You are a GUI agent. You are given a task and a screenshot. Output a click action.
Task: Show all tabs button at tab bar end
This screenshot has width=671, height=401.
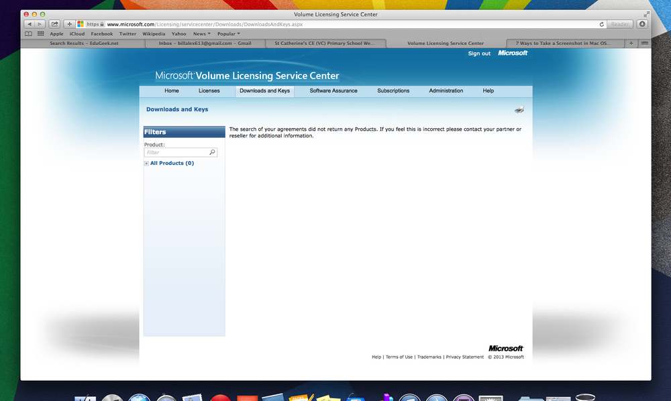[x=644, y=43]
